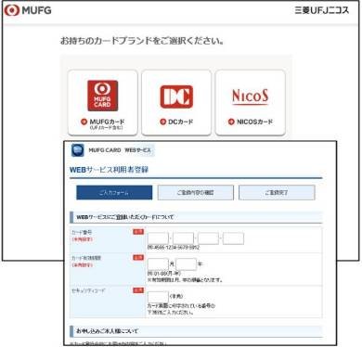Focus the expiry year field

tap(187, 264)
